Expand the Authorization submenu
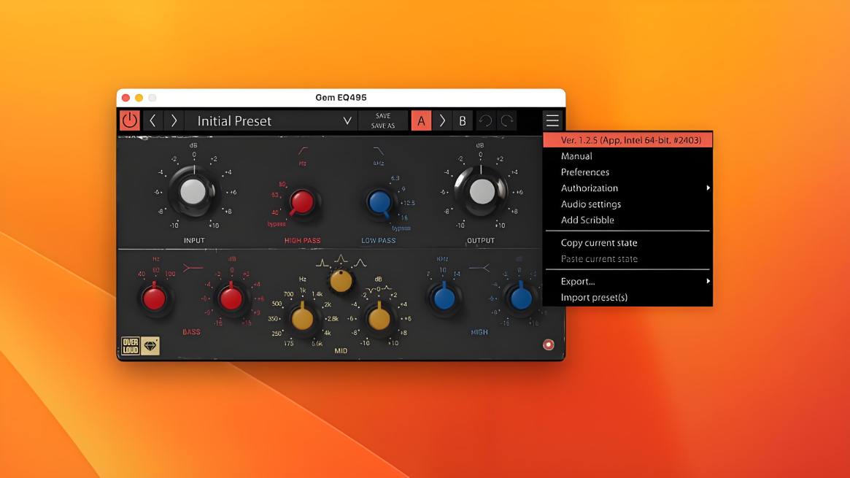Image resolution: width=850 pixels, height=478 pixels. 627,188
